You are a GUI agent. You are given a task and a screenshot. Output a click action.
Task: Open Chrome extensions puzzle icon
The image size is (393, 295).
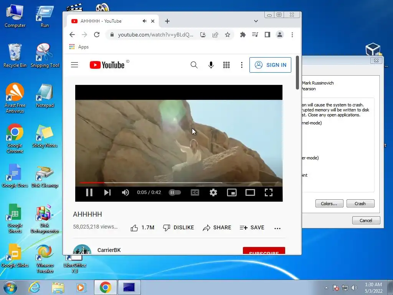[x=243, y=35]
